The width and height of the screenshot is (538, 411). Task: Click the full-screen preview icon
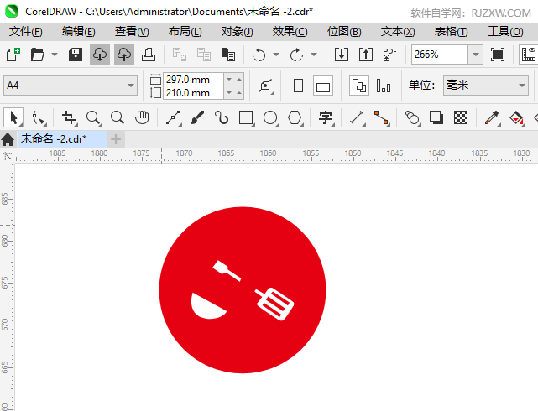point(498,55)
